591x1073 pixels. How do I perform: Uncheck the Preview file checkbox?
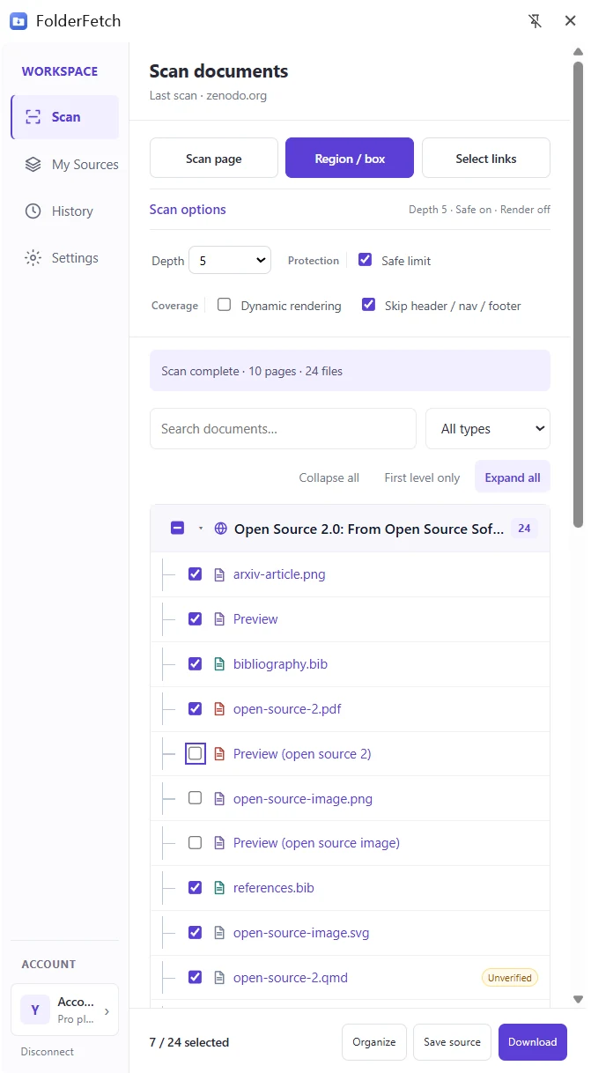[x=196, y=619]
